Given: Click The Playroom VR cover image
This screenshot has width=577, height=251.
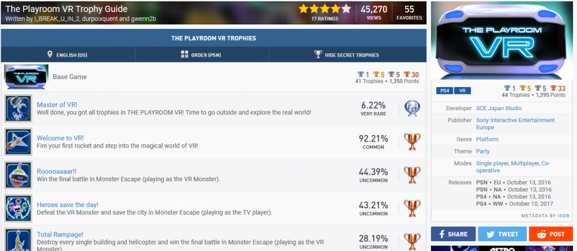Looking at the screenshot, I should click(501, 40).
